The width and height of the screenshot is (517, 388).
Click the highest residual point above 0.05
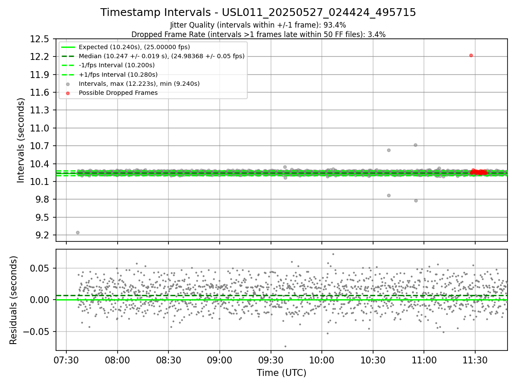333,254
